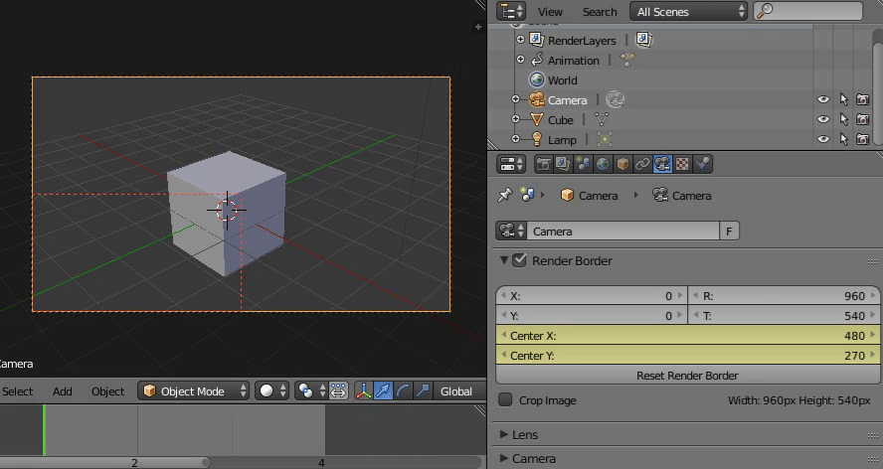Open the World properties tab
Screen dimensions: 883x469
tap(603, 164)
